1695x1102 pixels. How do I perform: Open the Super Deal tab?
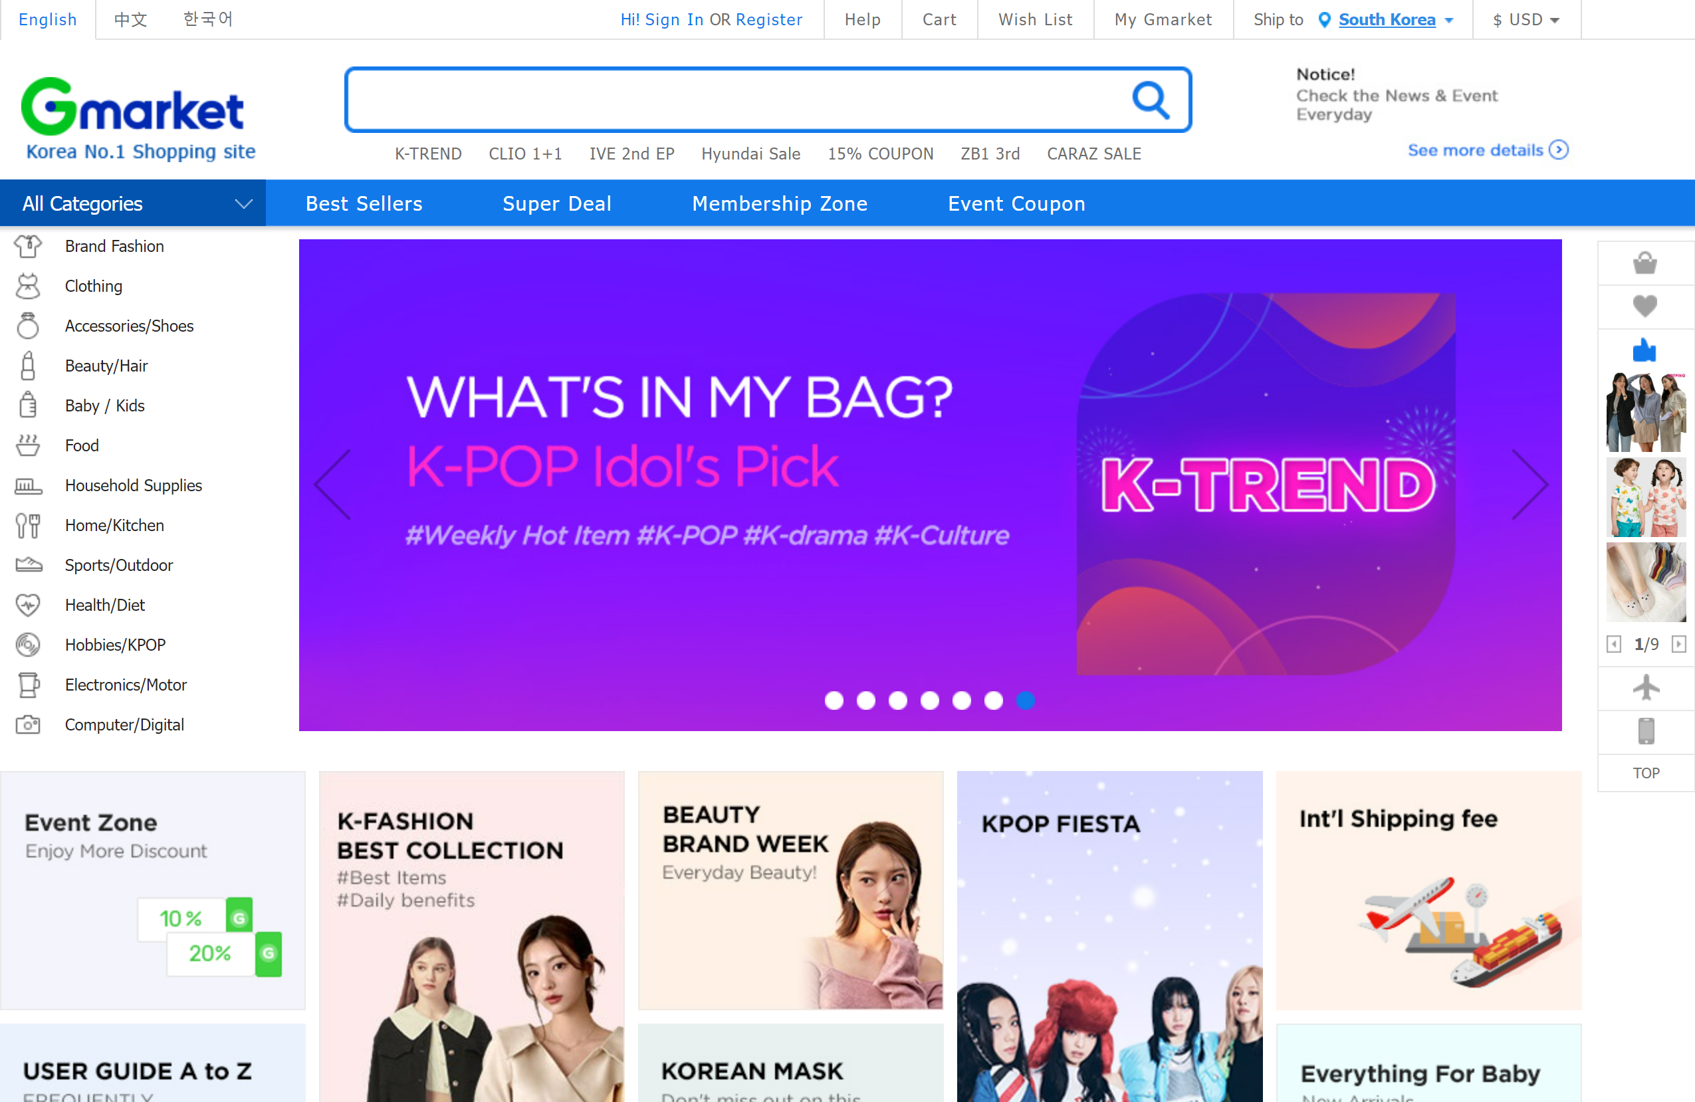[557, 204]
